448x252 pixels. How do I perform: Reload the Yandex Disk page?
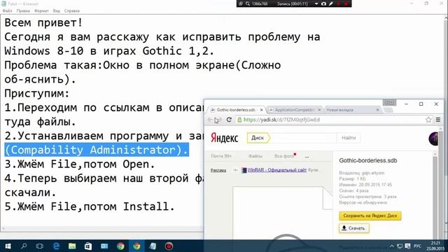(x=229, y=120)
